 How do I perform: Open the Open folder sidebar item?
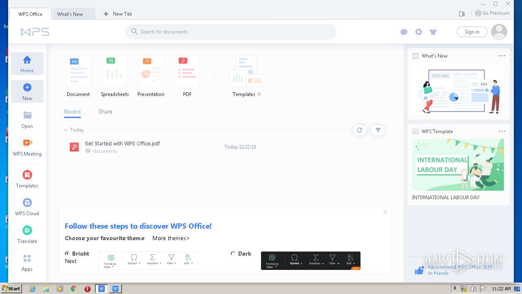27,119
